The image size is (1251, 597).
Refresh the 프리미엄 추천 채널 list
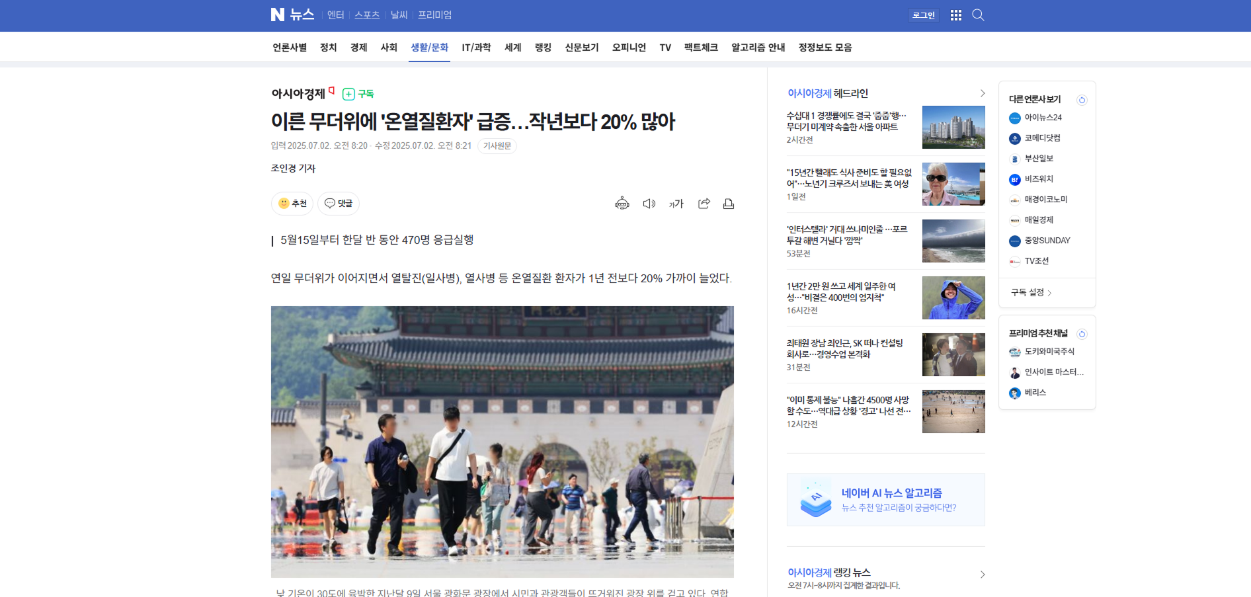(1082, 334)
